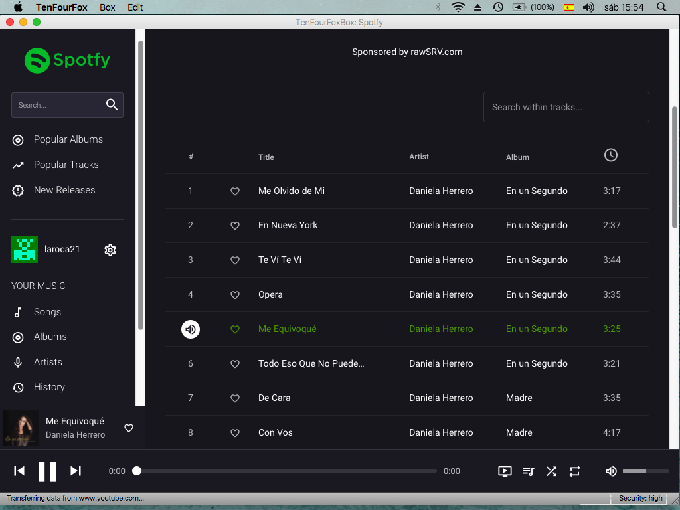Image resolution: width=680 pixels, height=510 pixels.
Task: Open the Edit menu
Action: (x=135, y=7)
